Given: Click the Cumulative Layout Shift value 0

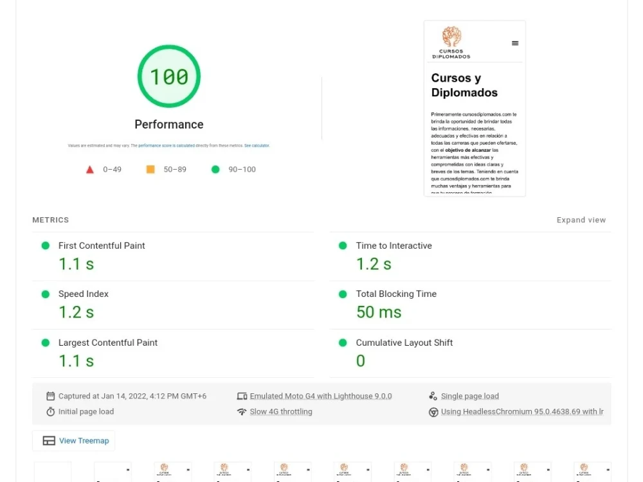Looking at the screenshot, I should pos(361,361).
